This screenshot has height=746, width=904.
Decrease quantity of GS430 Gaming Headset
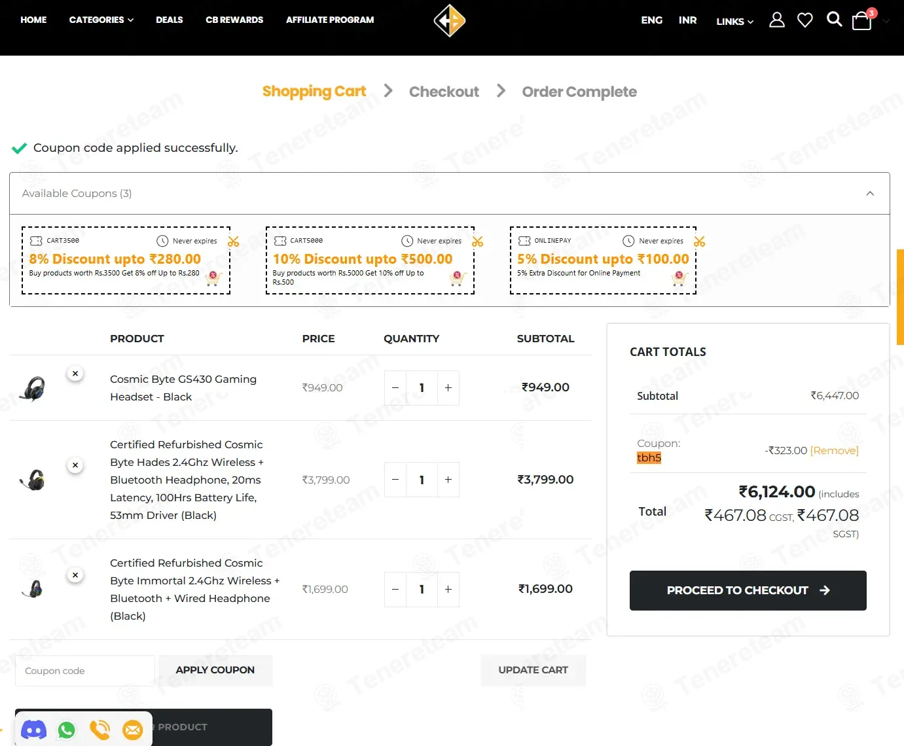pyautogui.click(x=395, y=388)
